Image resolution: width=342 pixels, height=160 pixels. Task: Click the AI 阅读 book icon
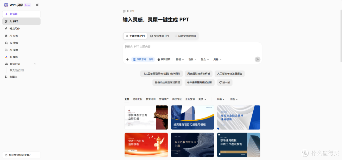pyautogui.click(x=6, y=50)
